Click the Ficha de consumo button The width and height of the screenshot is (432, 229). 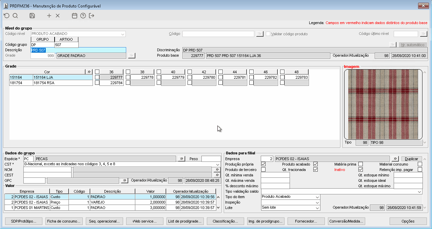[64, 221]
